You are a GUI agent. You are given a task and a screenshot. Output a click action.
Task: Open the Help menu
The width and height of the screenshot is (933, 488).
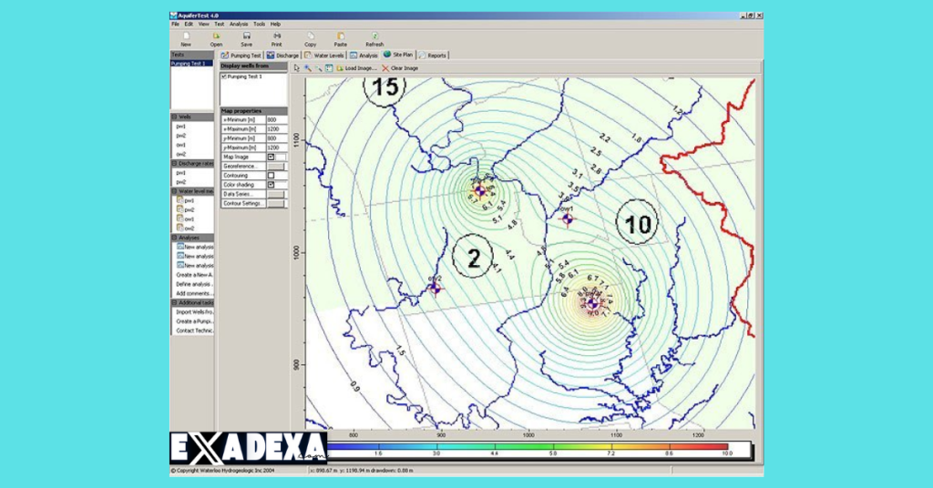click(275, 25)
